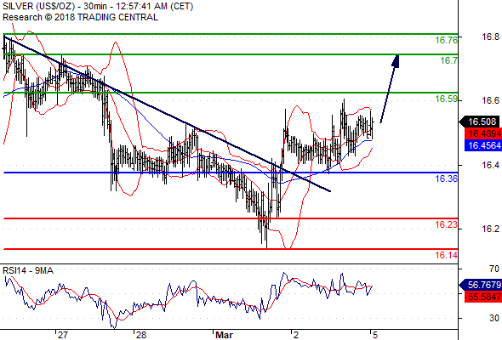Screen dimensions: 502x340
Task: Select the green 16.76 resistance label
Action: click(447, 40)
